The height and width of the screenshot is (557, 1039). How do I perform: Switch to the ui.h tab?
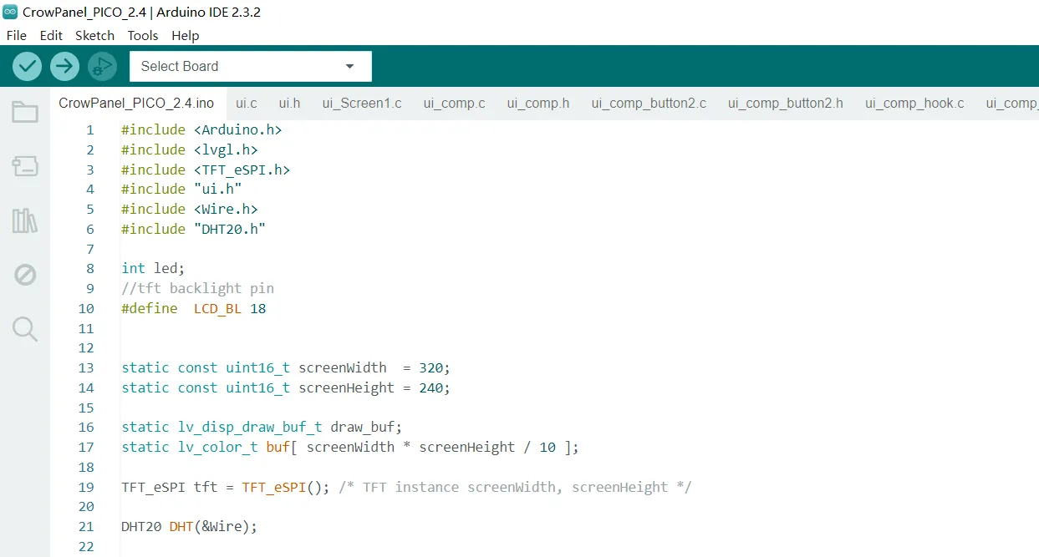tap(290, 104)
